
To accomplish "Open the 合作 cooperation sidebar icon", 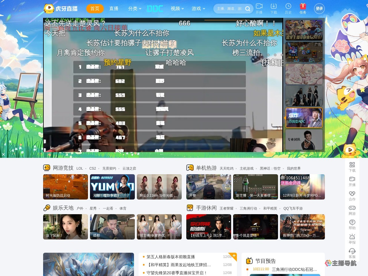I will point(352,196).
